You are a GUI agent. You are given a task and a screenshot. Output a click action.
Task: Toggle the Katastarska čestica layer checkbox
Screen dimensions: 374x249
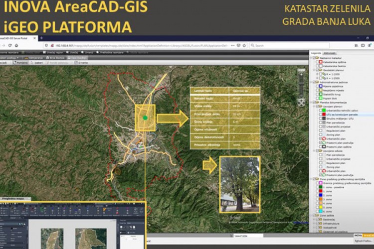click(317, 66)
